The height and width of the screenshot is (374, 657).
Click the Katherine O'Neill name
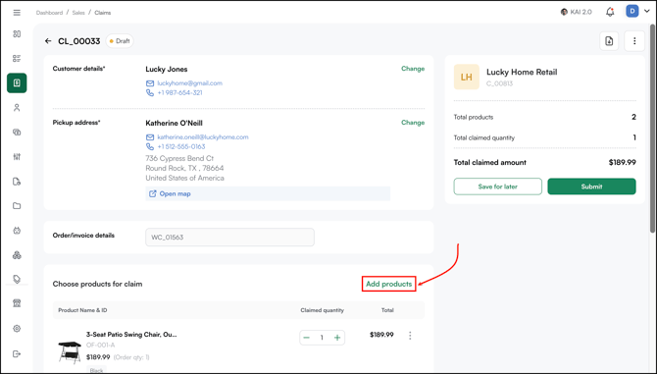pyautogui.click(x=174, y=123)
